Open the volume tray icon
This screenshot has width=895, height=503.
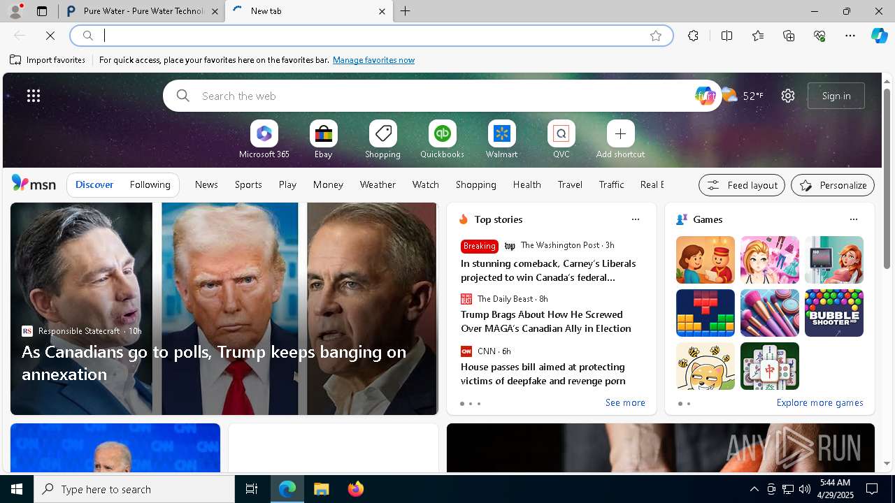point(805,489)
